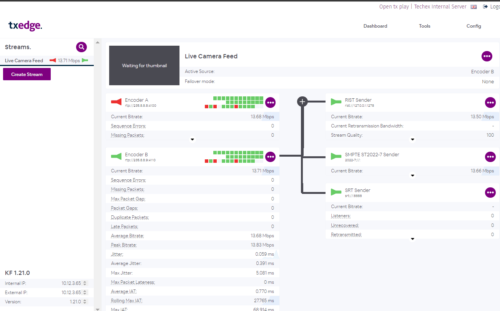The width and height of the screenshot is (500, 311).
Task: Open SRT Sender three-dot menu
Action: coord(490,192)
